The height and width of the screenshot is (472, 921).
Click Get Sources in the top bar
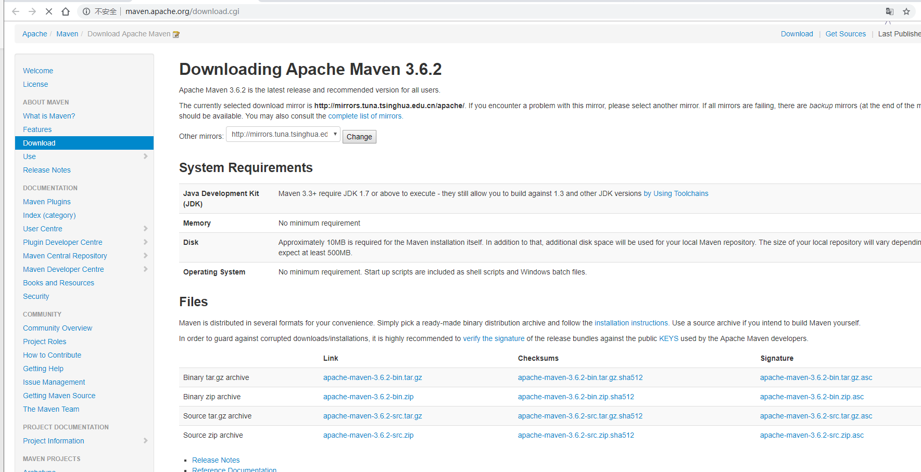pyautogui.click(x=846, y=34)
